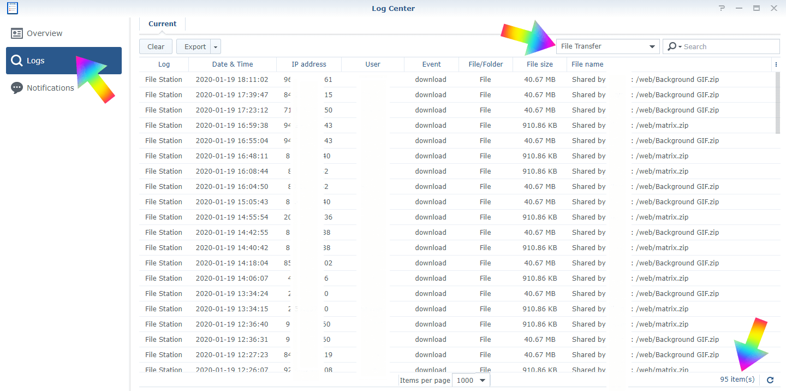Viewport: 786px width, 391px height.
Task: Open the Items per page dropdown
Action: pyautogui.click(x=472, y=380)
